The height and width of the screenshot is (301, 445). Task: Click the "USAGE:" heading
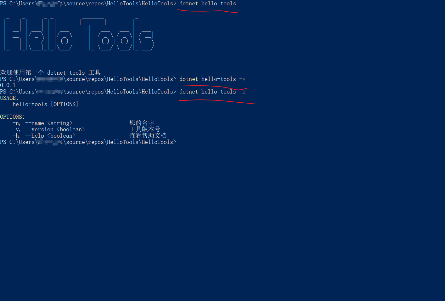pos(9,98)
